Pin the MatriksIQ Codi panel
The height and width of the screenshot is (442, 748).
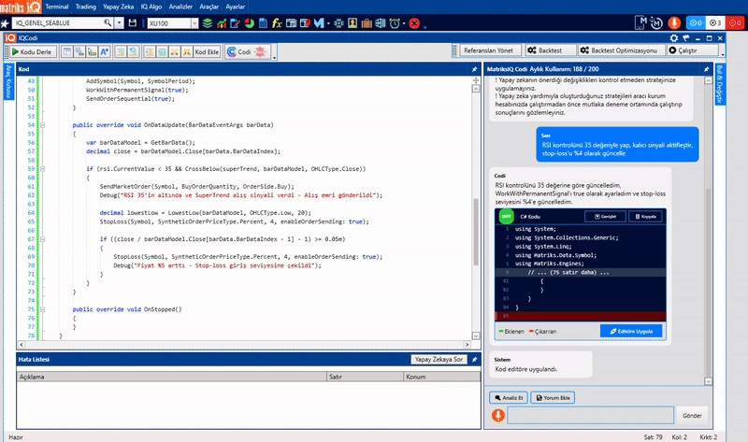pos(707,69)
